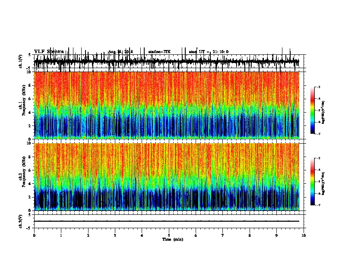Screen dimensions: 342x264
Task: Click the ch.2 spectrogram color bar
Action: pos(313,182)
